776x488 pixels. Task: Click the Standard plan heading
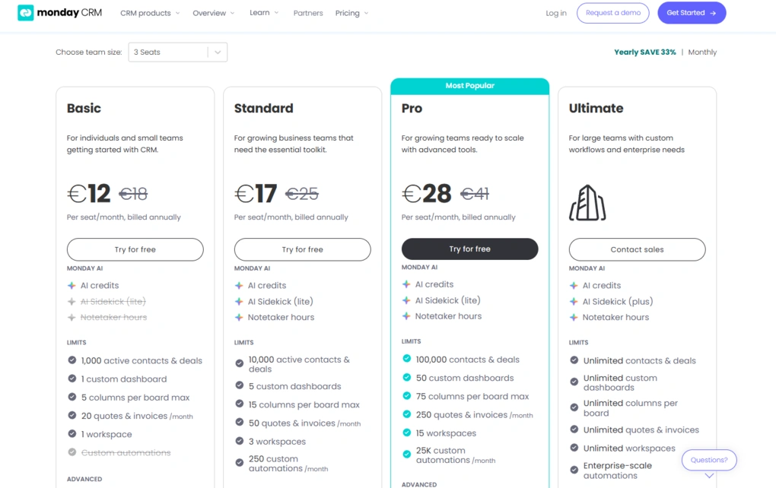point(263,108)
